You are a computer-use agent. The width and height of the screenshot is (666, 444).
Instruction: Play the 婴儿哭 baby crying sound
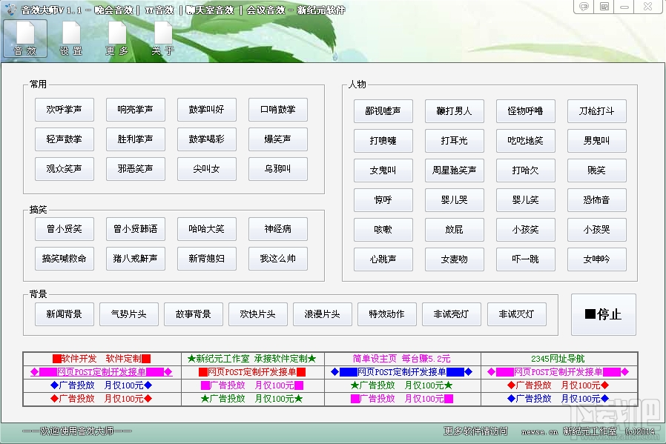[455, 200]
